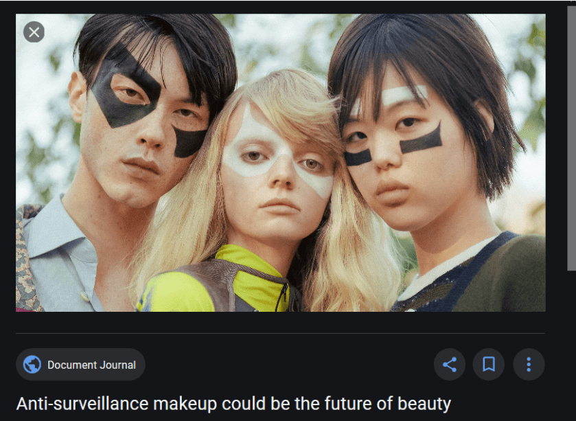Click the globe icon beside Document Journal
The width and height of the screenshot is (576, 421).
coord(32,365)
